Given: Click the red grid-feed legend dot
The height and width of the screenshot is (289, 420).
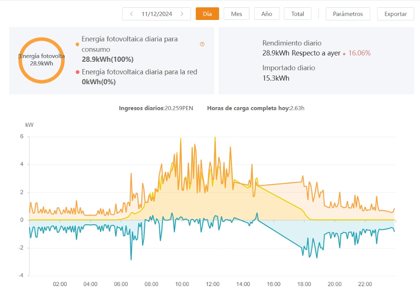Looking at the screenshot, I should click(78, 72).
